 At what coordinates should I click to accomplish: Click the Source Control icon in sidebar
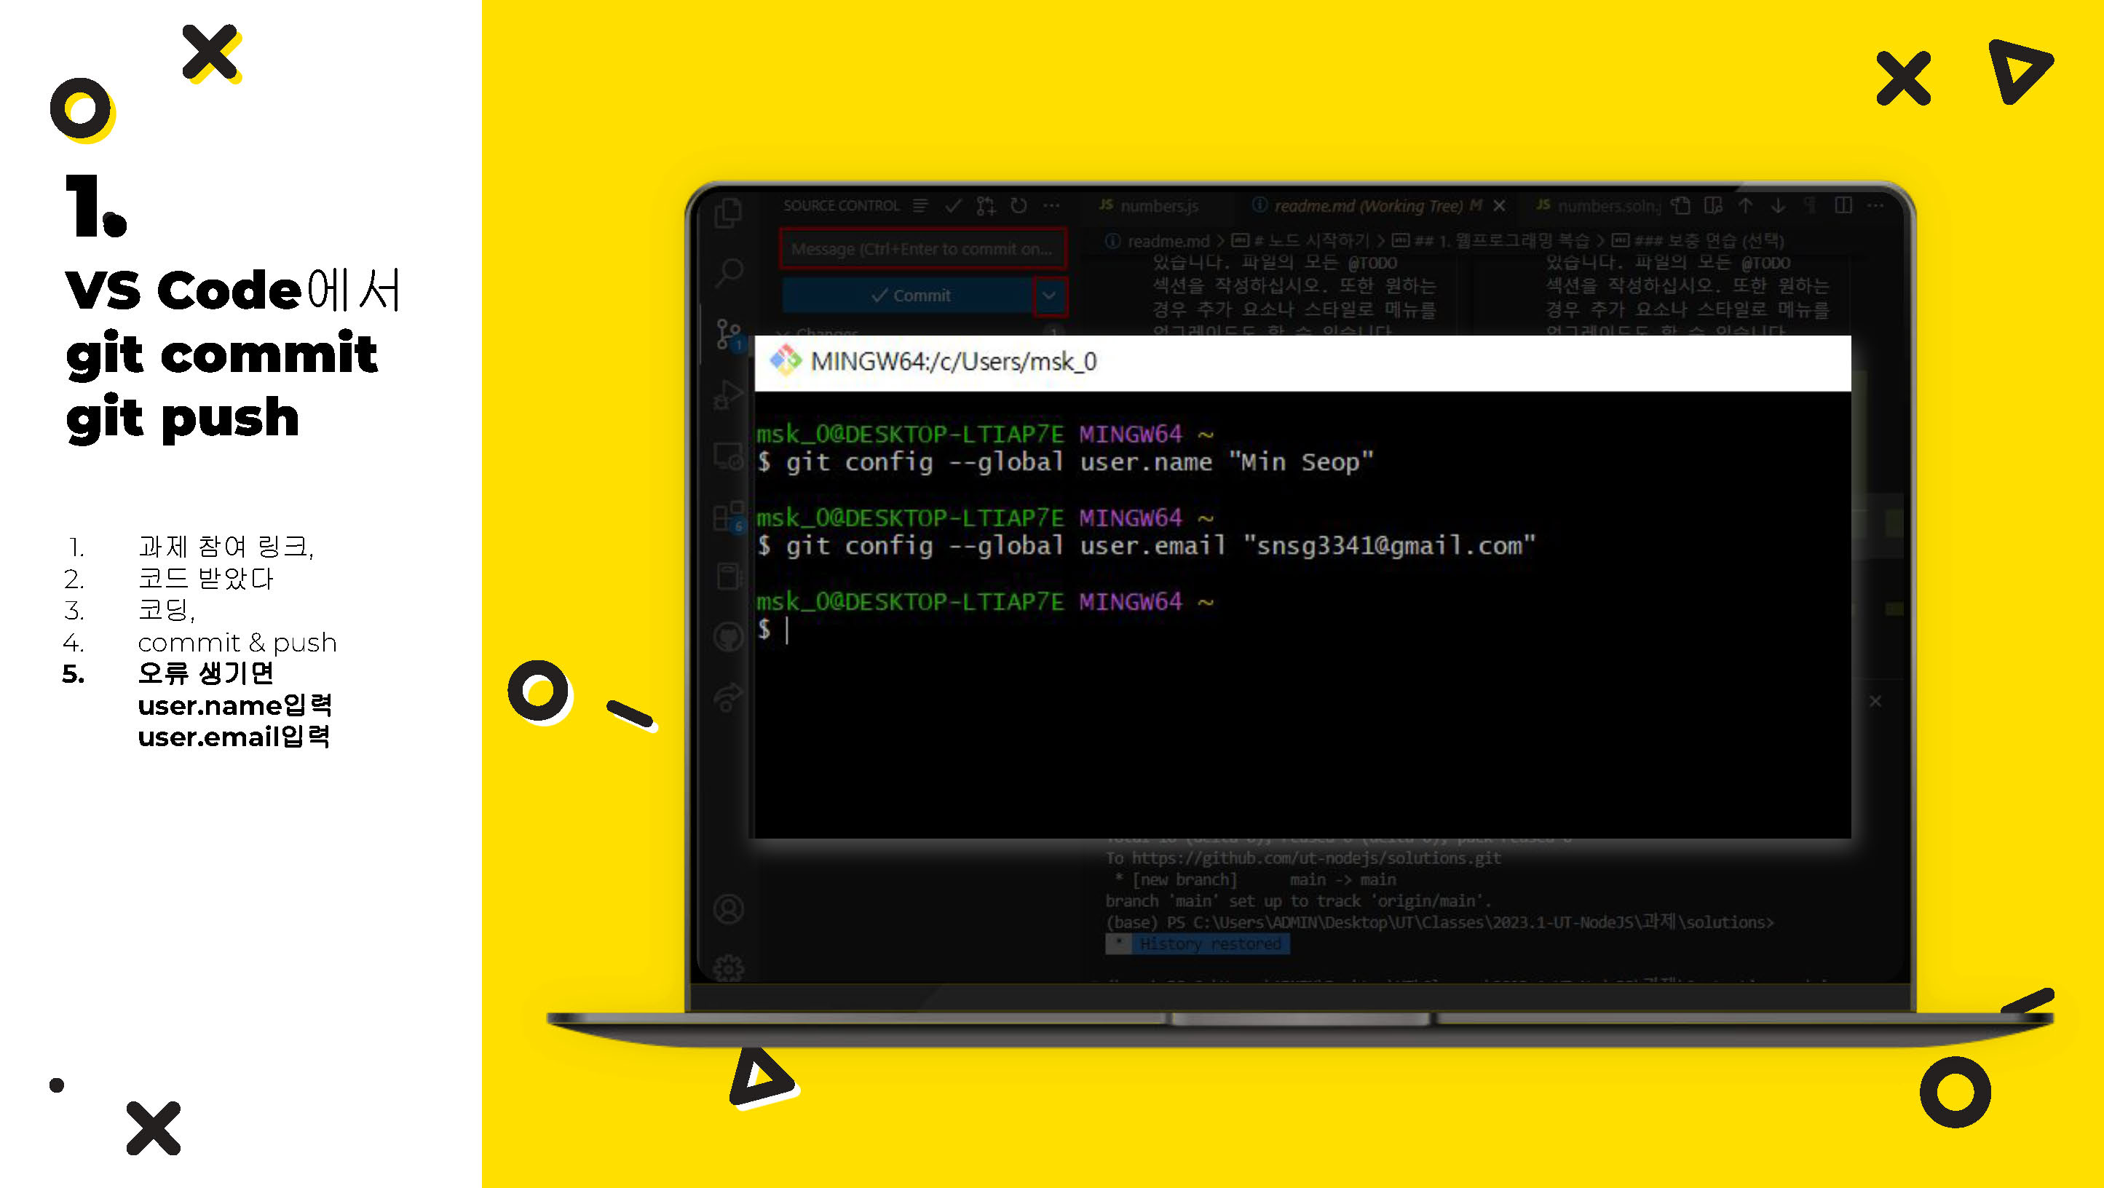tap(728, 336)
